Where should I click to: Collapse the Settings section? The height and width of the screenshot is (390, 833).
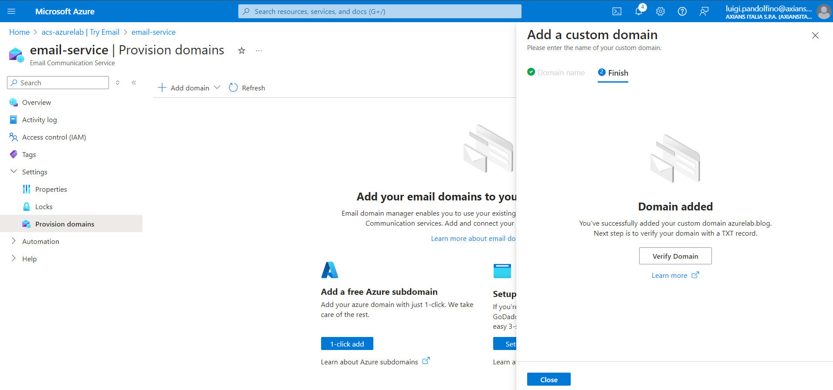pos(14,172)
